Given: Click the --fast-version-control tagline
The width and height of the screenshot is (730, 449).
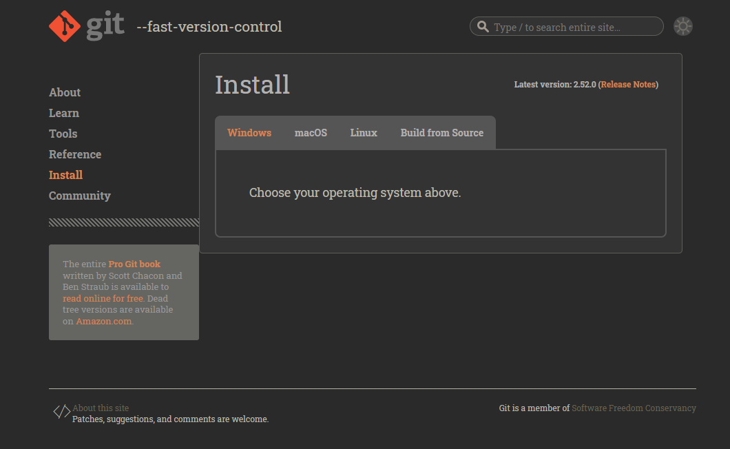Looking at the screenshot, I should (x=209, y=27).
